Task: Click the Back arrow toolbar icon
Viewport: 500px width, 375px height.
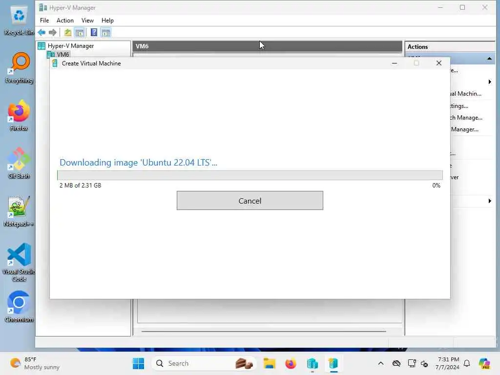Action: (x=42, y=33)
